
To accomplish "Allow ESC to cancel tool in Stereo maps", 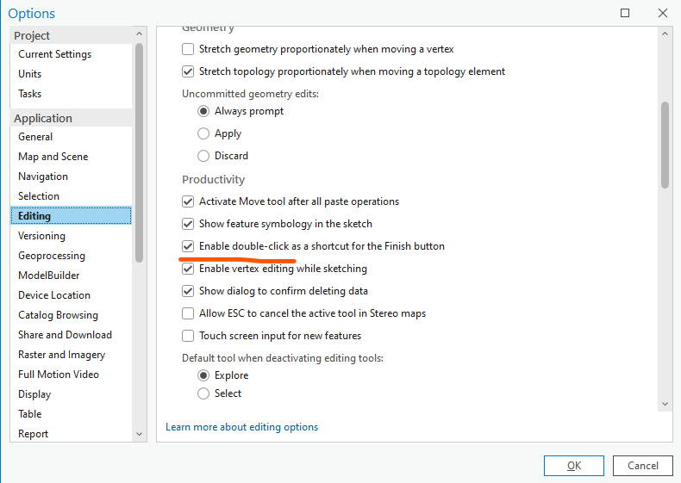I will click(x=188, y=313).
